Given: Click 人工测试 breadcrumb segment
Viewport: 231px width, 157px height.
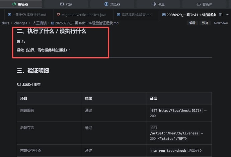Looking at the screenshot, I should click(x=40, y=23).
